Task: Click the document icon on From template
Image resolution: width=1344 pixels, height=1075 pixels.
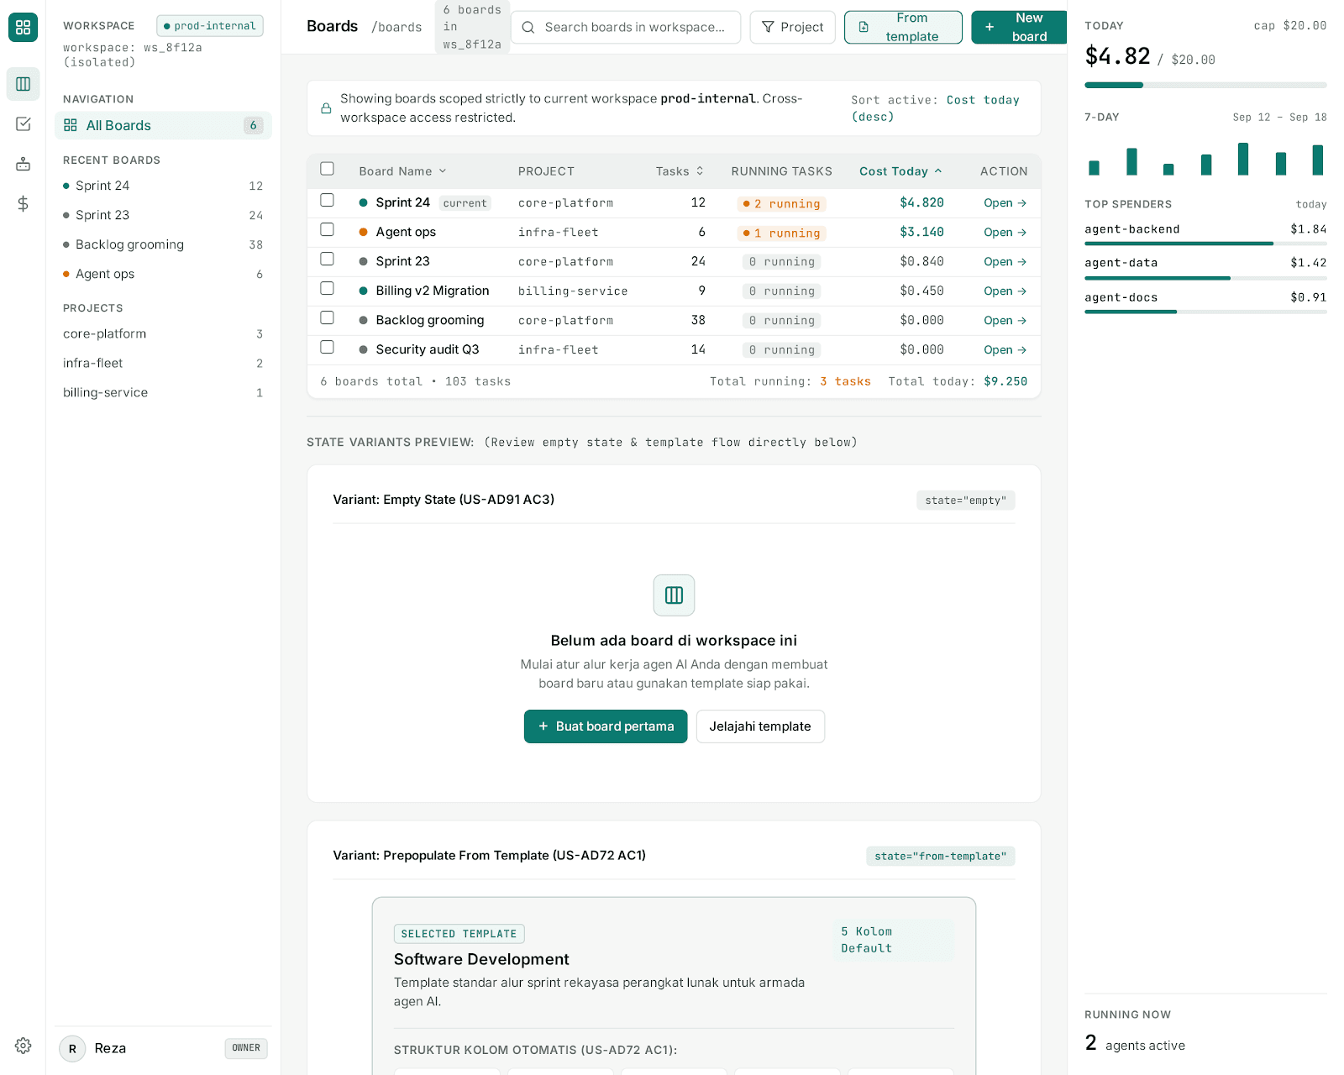Action: [x=864, y=28]
